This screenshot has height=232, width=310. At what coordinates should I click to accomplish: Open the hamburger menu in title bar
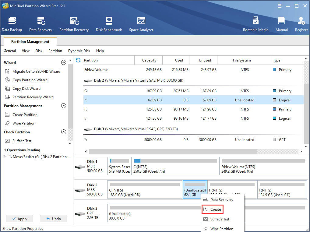pyautogui.click(x=279, y=6)
